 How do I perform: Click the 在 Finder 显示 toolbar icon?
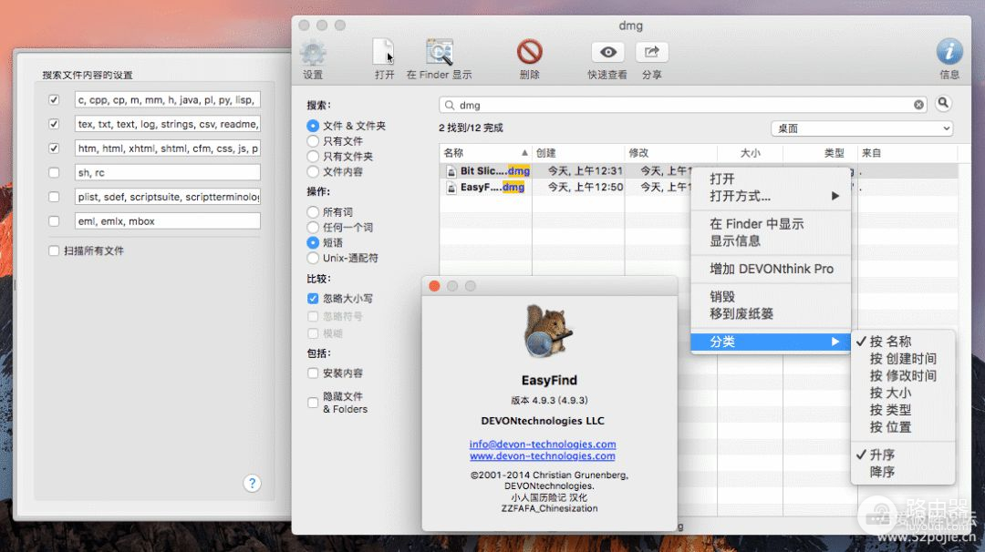(x=440, y=52)
